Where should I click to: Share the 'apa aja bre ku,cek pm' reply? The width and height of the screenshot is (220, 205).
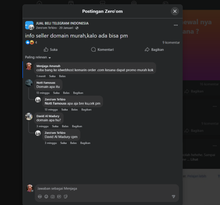[x=86, y=110]
